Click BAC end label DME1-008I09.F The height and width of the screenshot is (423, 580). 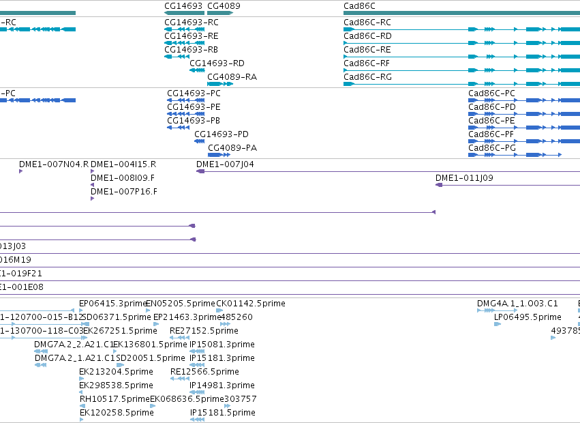pos(123,178)
